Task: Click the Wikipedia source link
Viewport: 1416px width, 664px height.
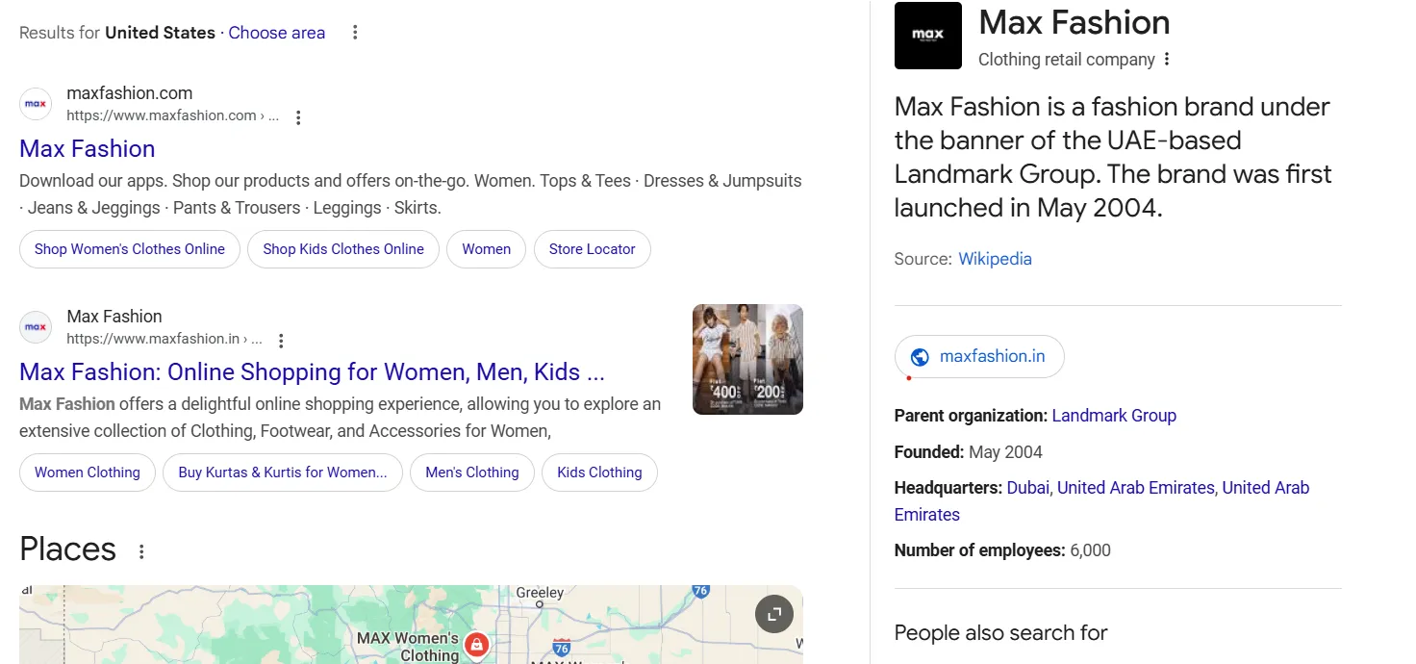Action: click(995, 258)
